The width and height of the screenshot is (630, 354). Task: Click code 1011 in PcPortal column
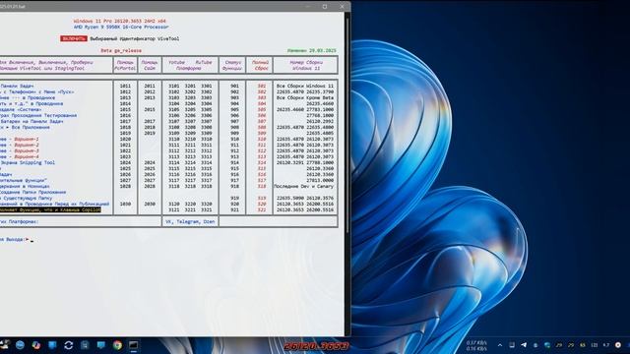(x=125, y=86)
